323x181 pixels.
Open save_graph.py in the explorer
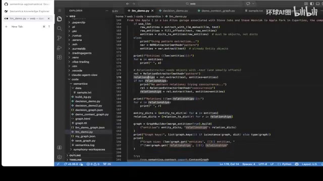click(85, 141)
